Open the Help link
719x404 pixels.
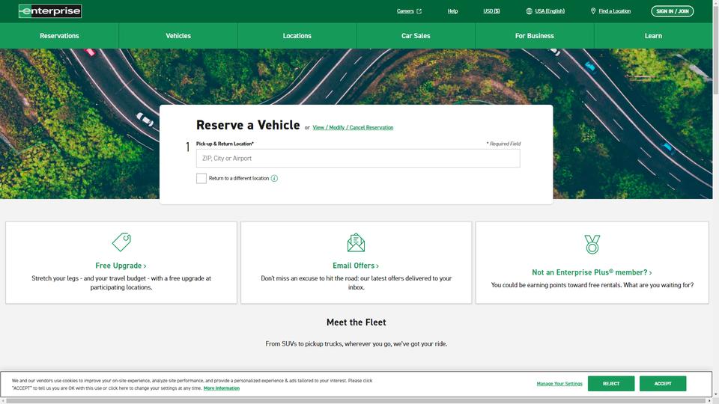452,11
